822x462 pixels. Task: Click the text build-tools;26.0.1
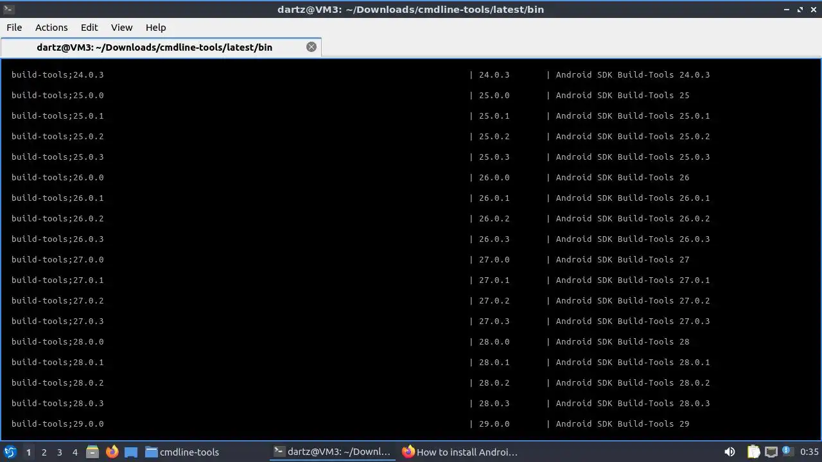(58, 198)
